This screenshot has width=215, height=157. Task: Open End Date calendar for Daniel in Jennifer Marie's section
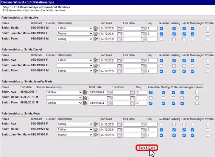point(133,98)
